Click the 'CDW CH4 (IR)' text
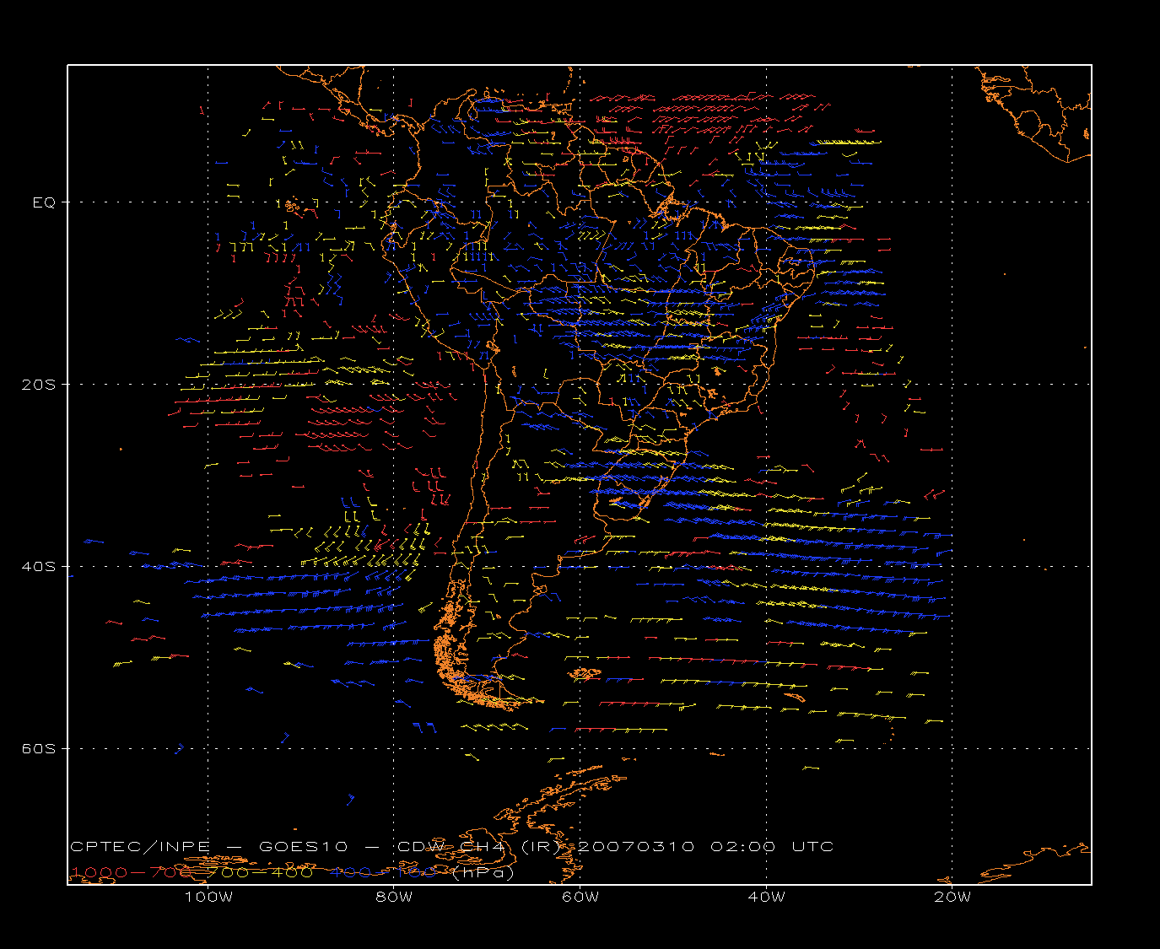Screen dimensions: 1160x949 477,847
